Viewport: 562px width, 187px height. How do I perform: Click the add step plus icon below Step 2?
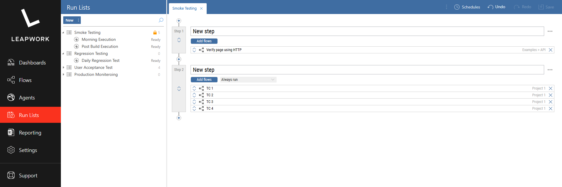(179, 118)
